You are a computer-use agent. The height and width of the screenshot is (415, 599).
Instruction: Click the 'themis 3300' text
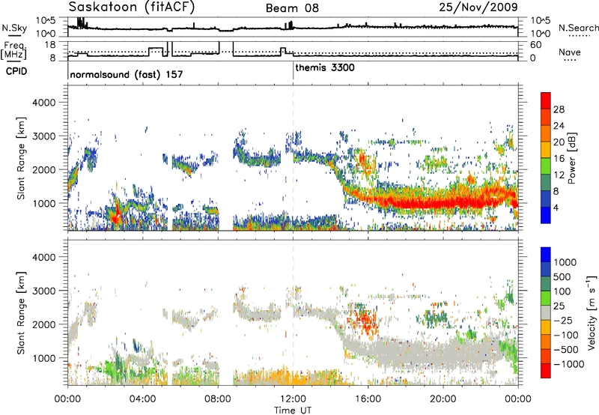coord(325,67)
